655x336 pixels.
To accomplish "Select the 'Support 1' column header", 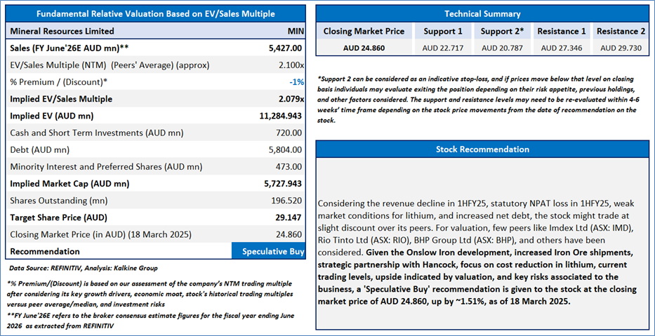I will pos(443,32).
